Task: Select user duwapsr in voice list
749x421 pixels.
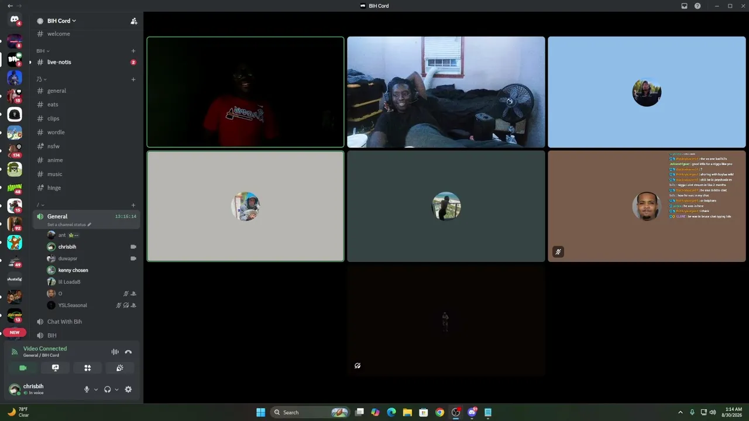Action: 92,258
